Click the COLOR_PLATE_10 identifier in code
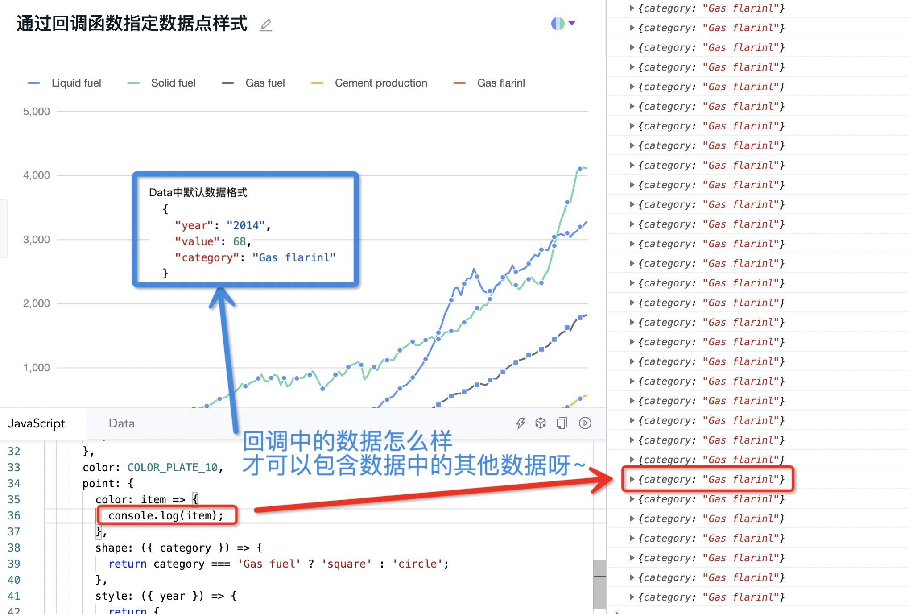The height and width of the screenshot is (614, 909). (x=172, y=467)
